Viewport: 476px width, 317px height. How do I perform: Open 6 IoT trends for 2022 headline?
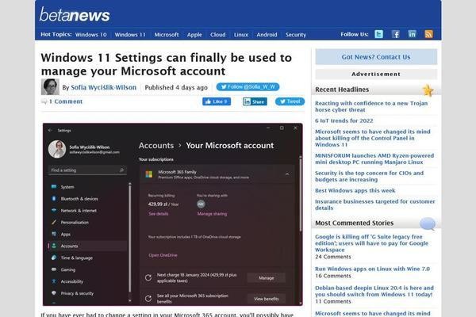[344, 120]
